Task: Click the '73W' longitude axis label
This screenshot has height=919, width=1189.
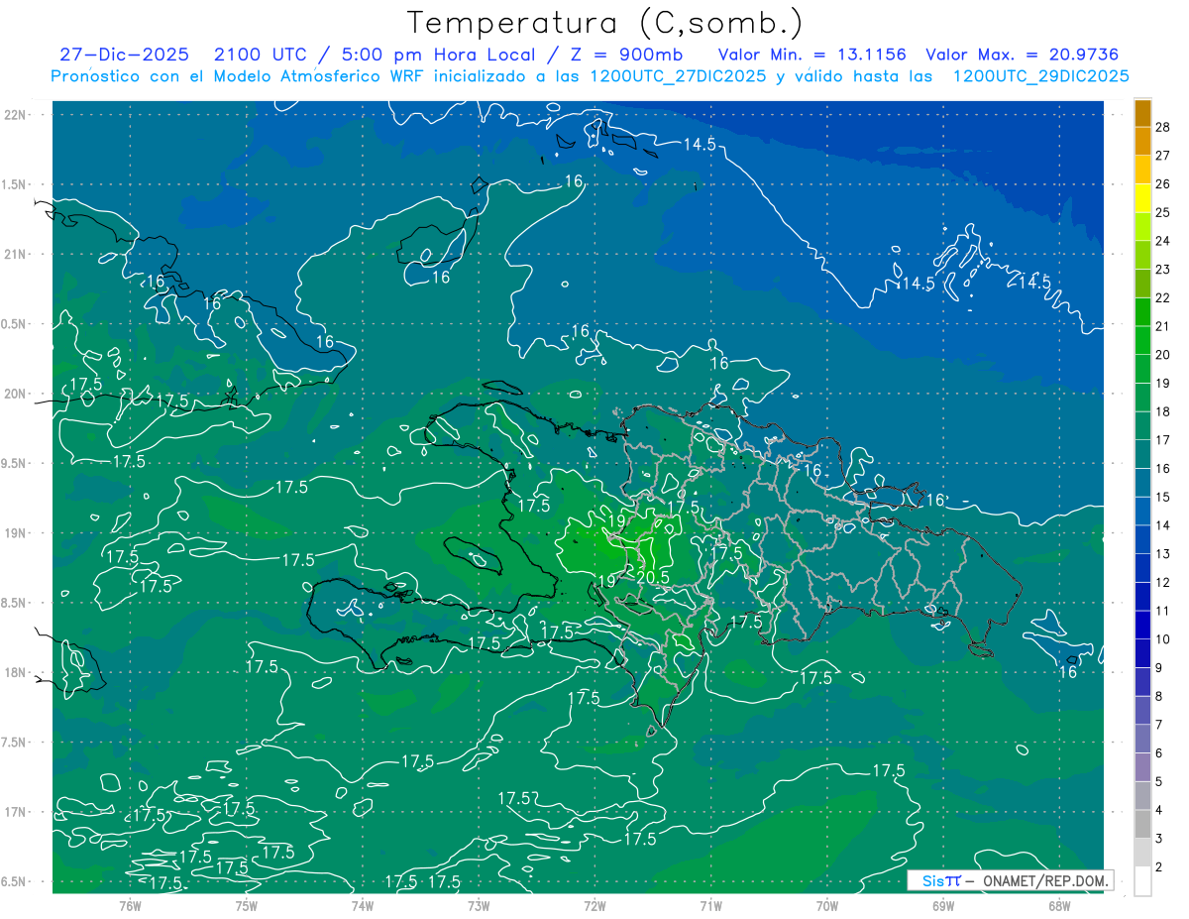Action: (479, 906)
